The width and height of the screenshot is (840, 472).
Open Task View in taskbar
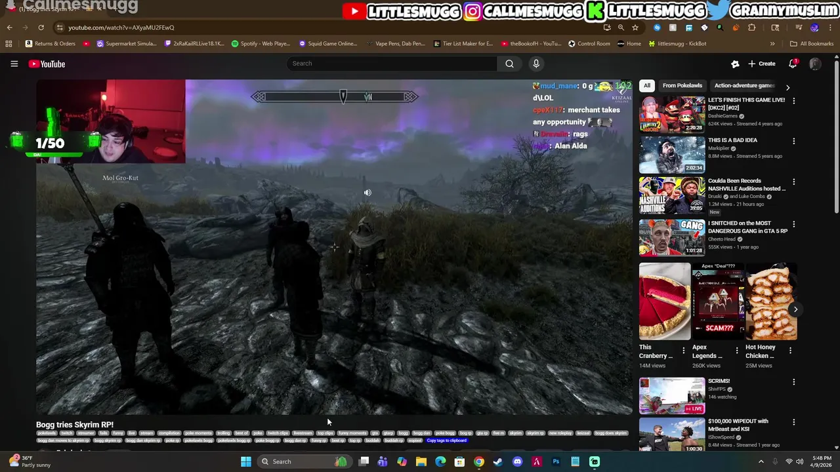coord(364,462)
